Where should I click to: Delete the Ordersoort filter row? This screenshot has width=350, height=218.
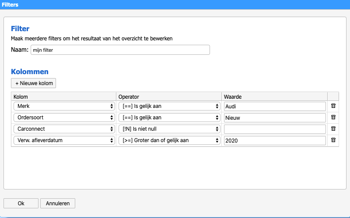333,117
